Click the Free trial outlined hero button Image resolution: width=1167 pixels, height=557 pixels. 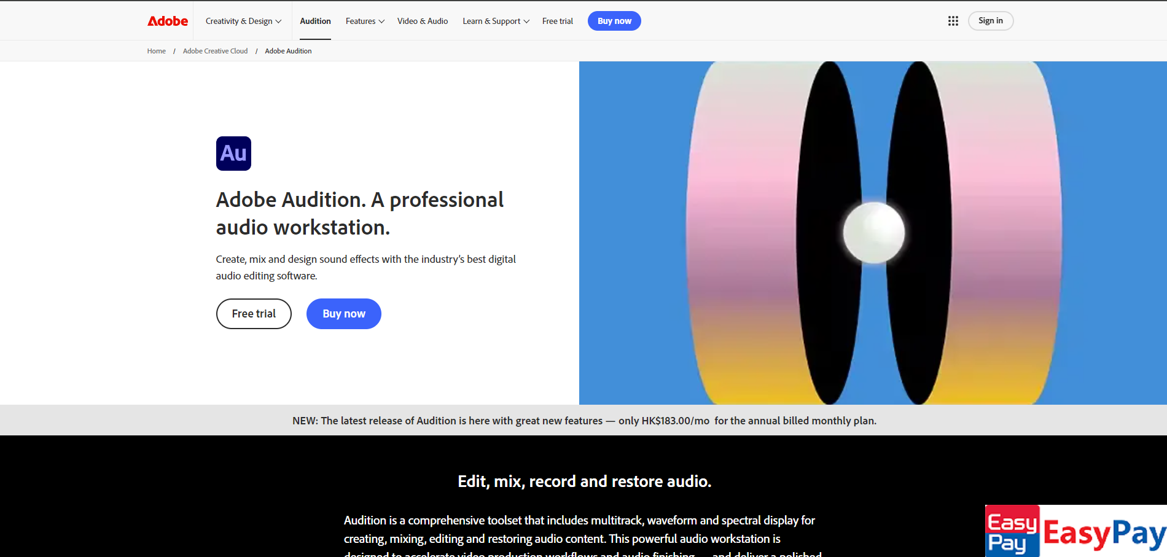(254, 314)
